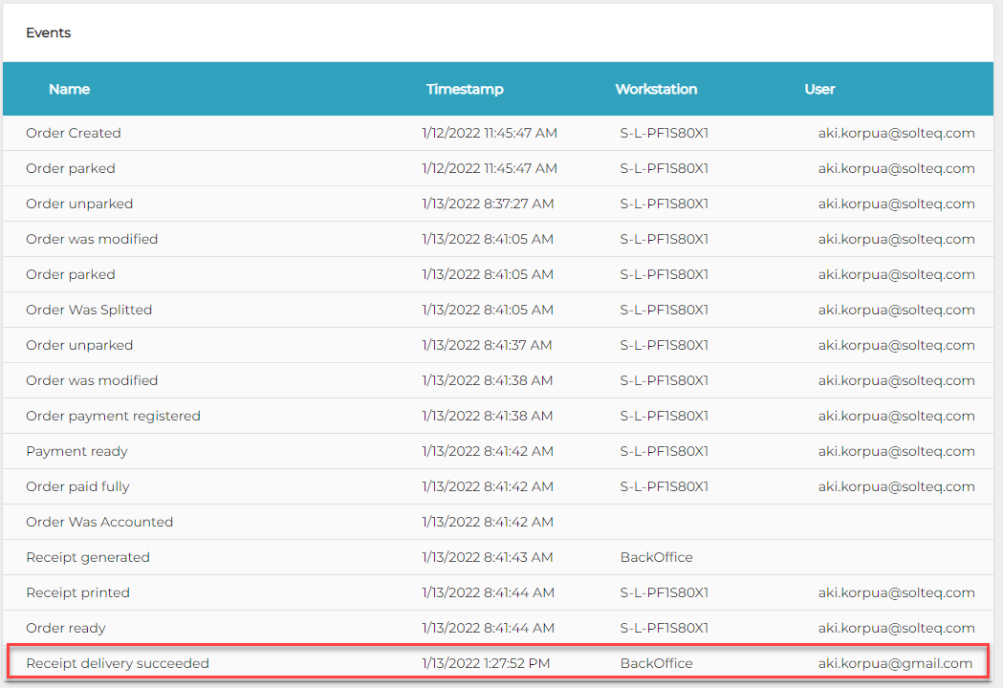Select the Receipt generated event name
The image size is (1003, 688).
click(88, 557)
